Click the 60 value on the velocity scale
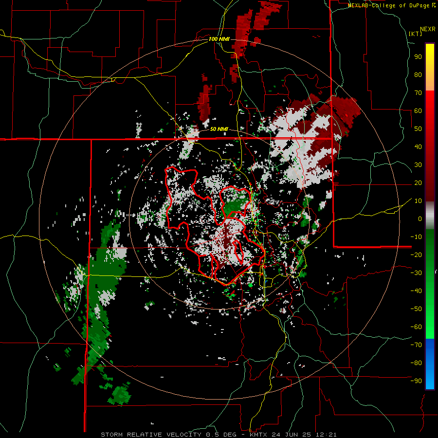438x438 pixels. (418, 110)
